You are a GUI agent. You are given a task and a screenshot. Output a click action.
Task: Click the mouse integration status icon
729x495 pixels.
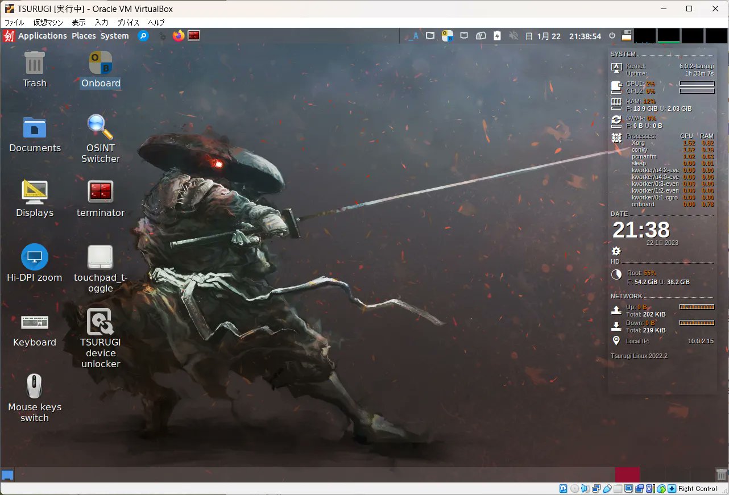(x=661, y=489)
